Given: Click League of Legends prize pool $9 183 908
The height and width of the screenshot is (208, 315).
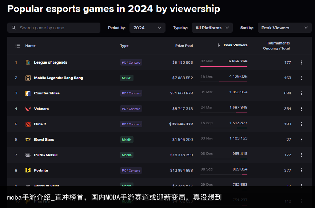Looking at the screenshot, I should [x=182, y=62].
